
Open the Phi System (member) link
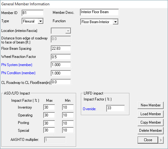click(x=17, y=65)
